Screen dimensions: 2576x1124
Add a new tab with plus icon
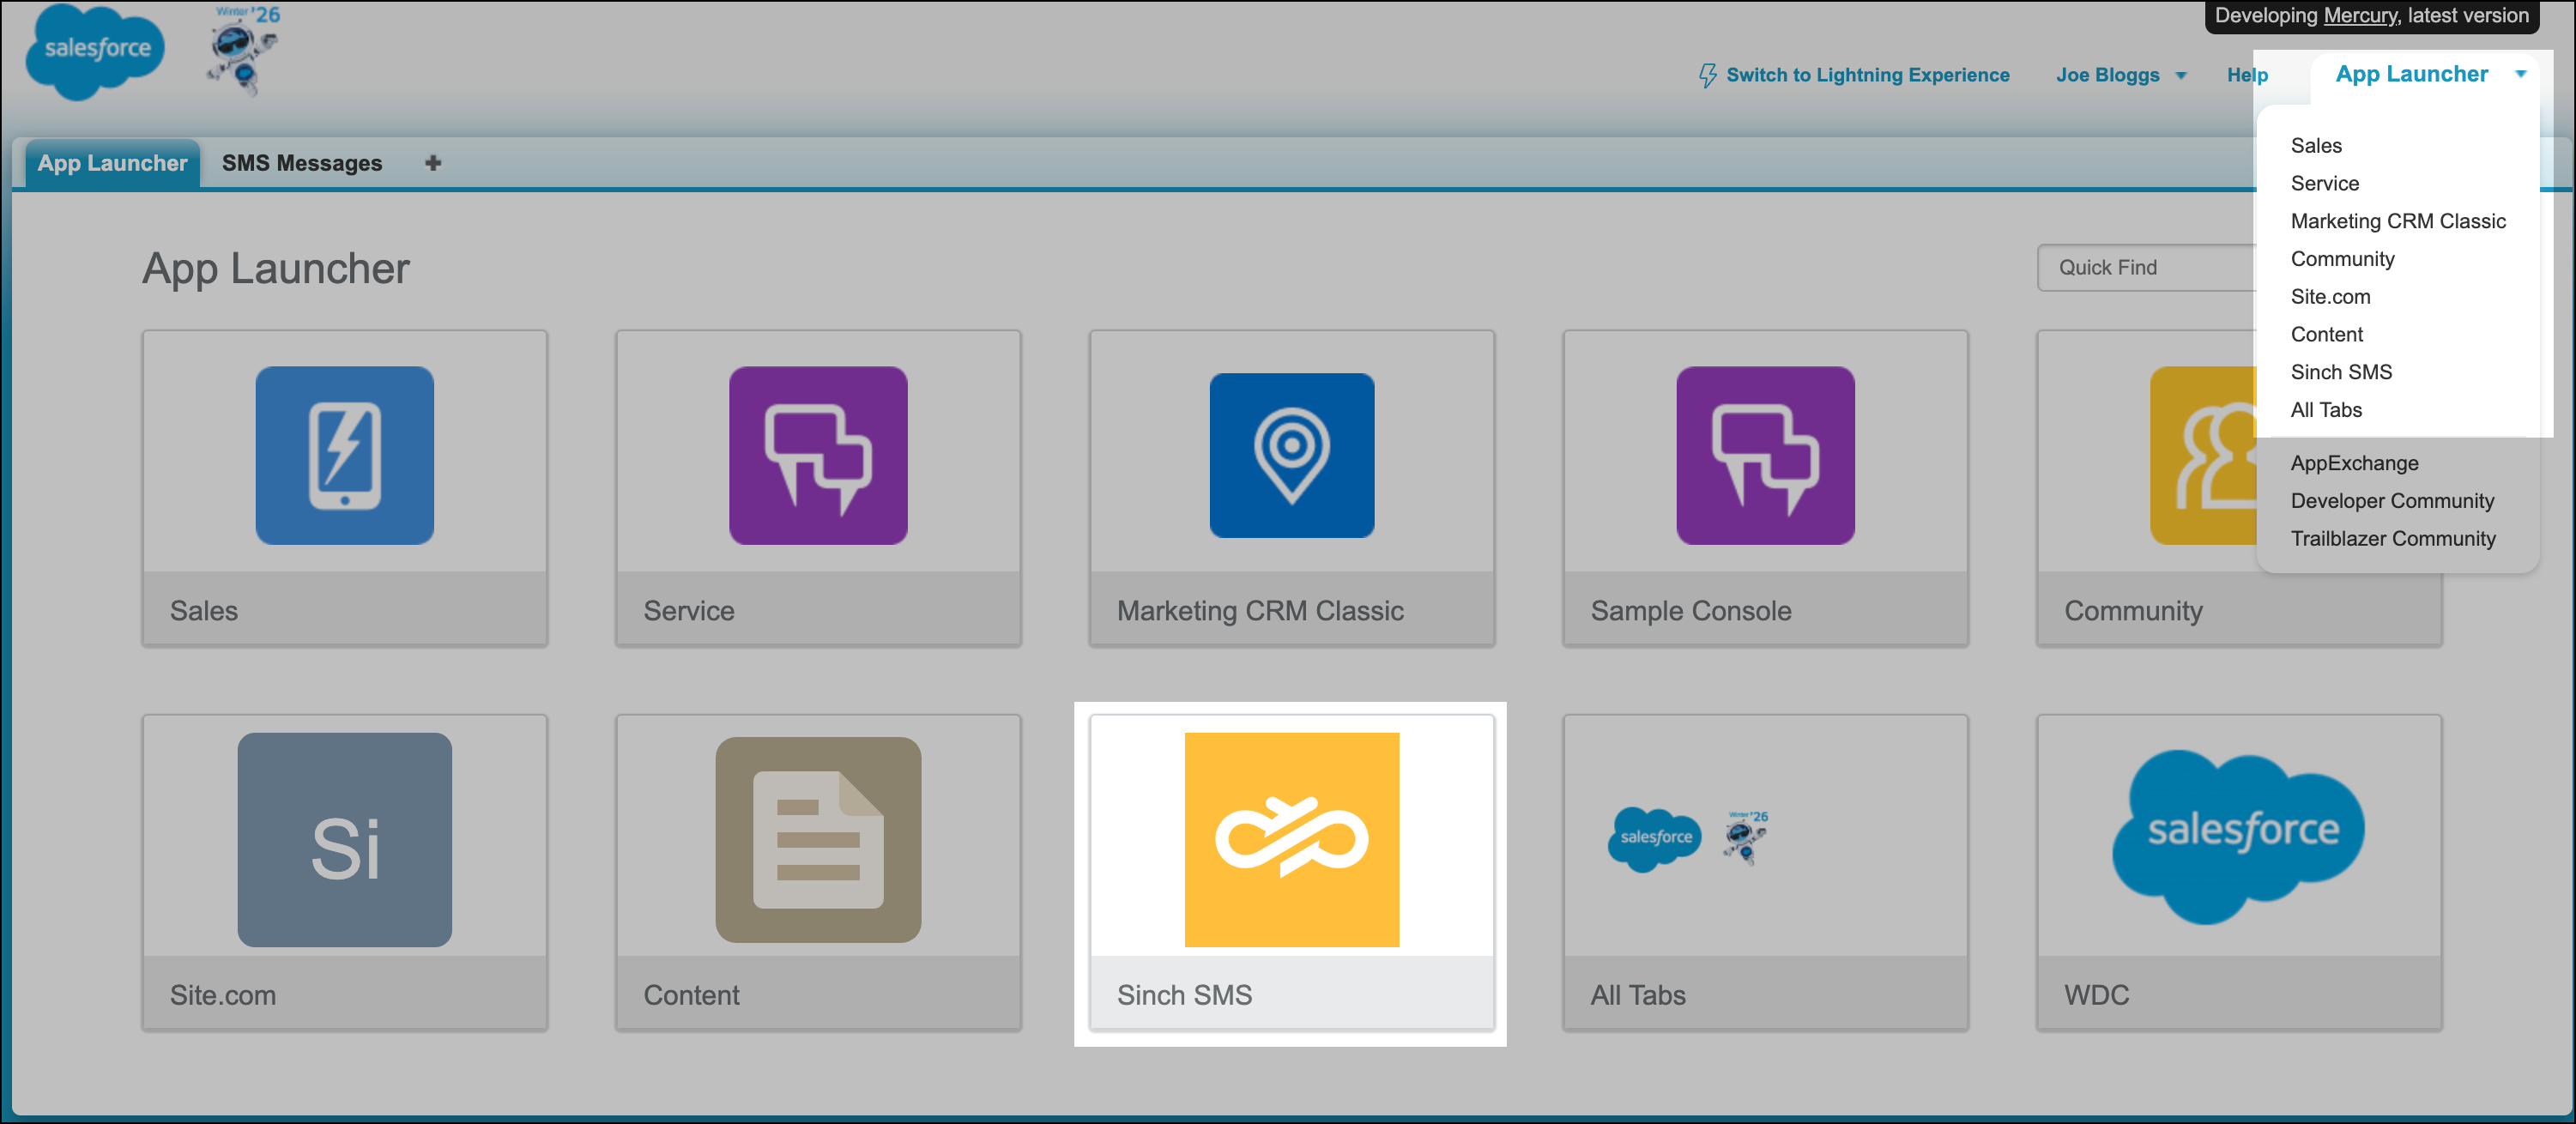pyautogui.click(x=433, y=163)
